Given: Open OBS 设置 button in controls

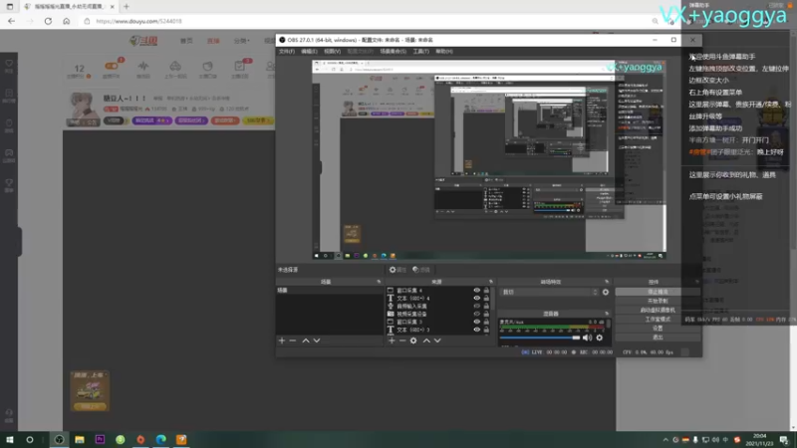Looking at the screenshot, I should click(658, 329).
